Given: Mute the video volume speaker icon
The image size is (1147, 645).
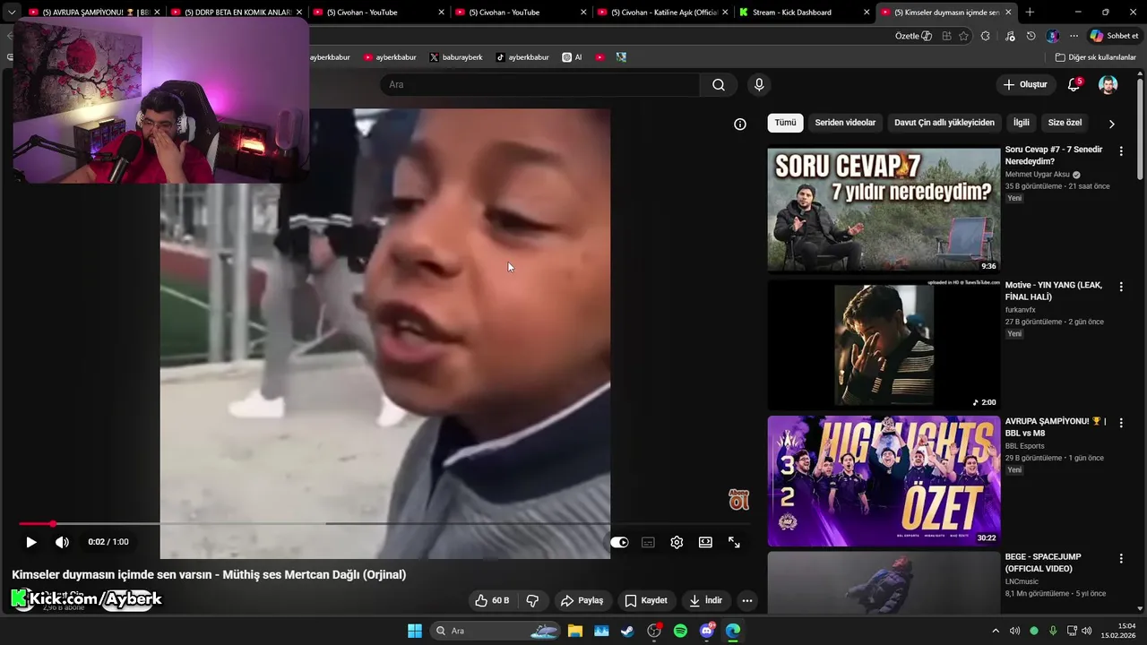Looking at the screenshot, I should [x=62, y=542].
